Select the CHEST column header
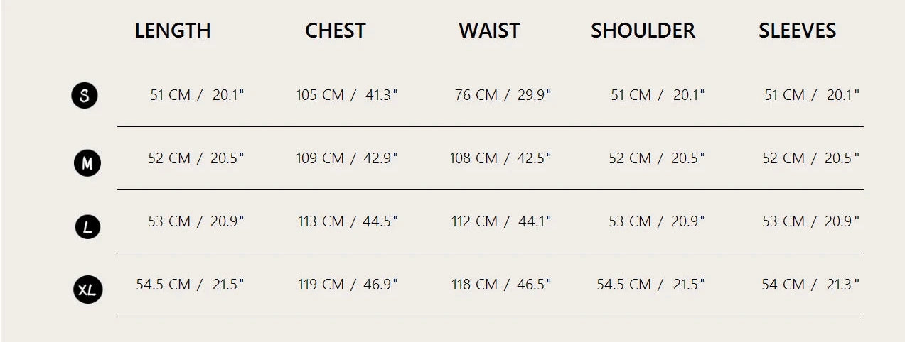 [336, 31]
